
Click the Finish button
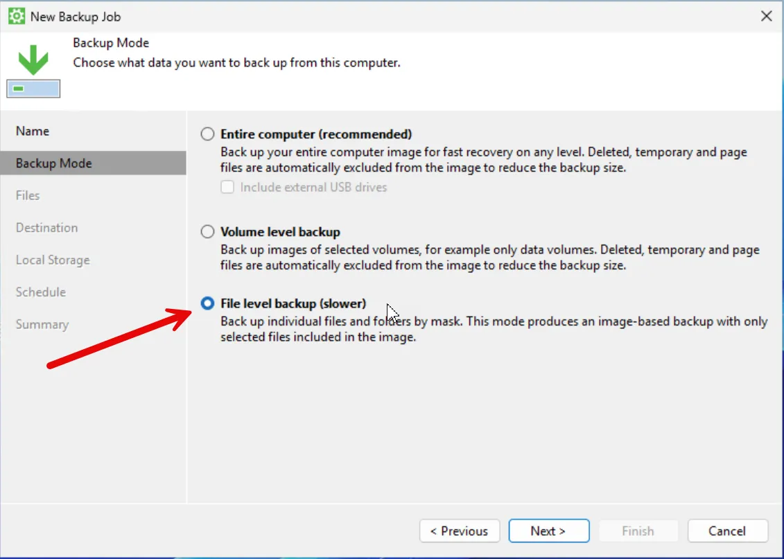point(637,531)
